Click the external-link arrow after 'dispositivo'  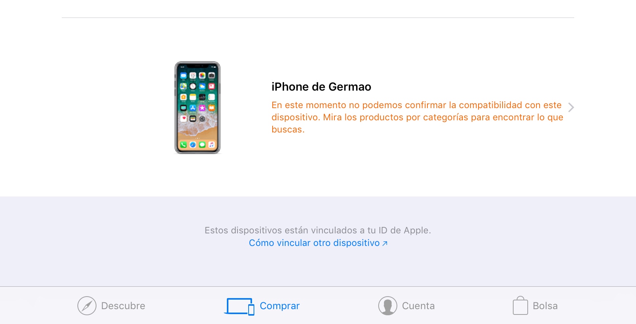tap(385, 243)
